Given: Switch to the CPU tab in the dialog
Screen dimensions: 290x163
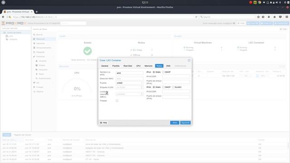Looking at the screenshot, I should click(138, 66).
